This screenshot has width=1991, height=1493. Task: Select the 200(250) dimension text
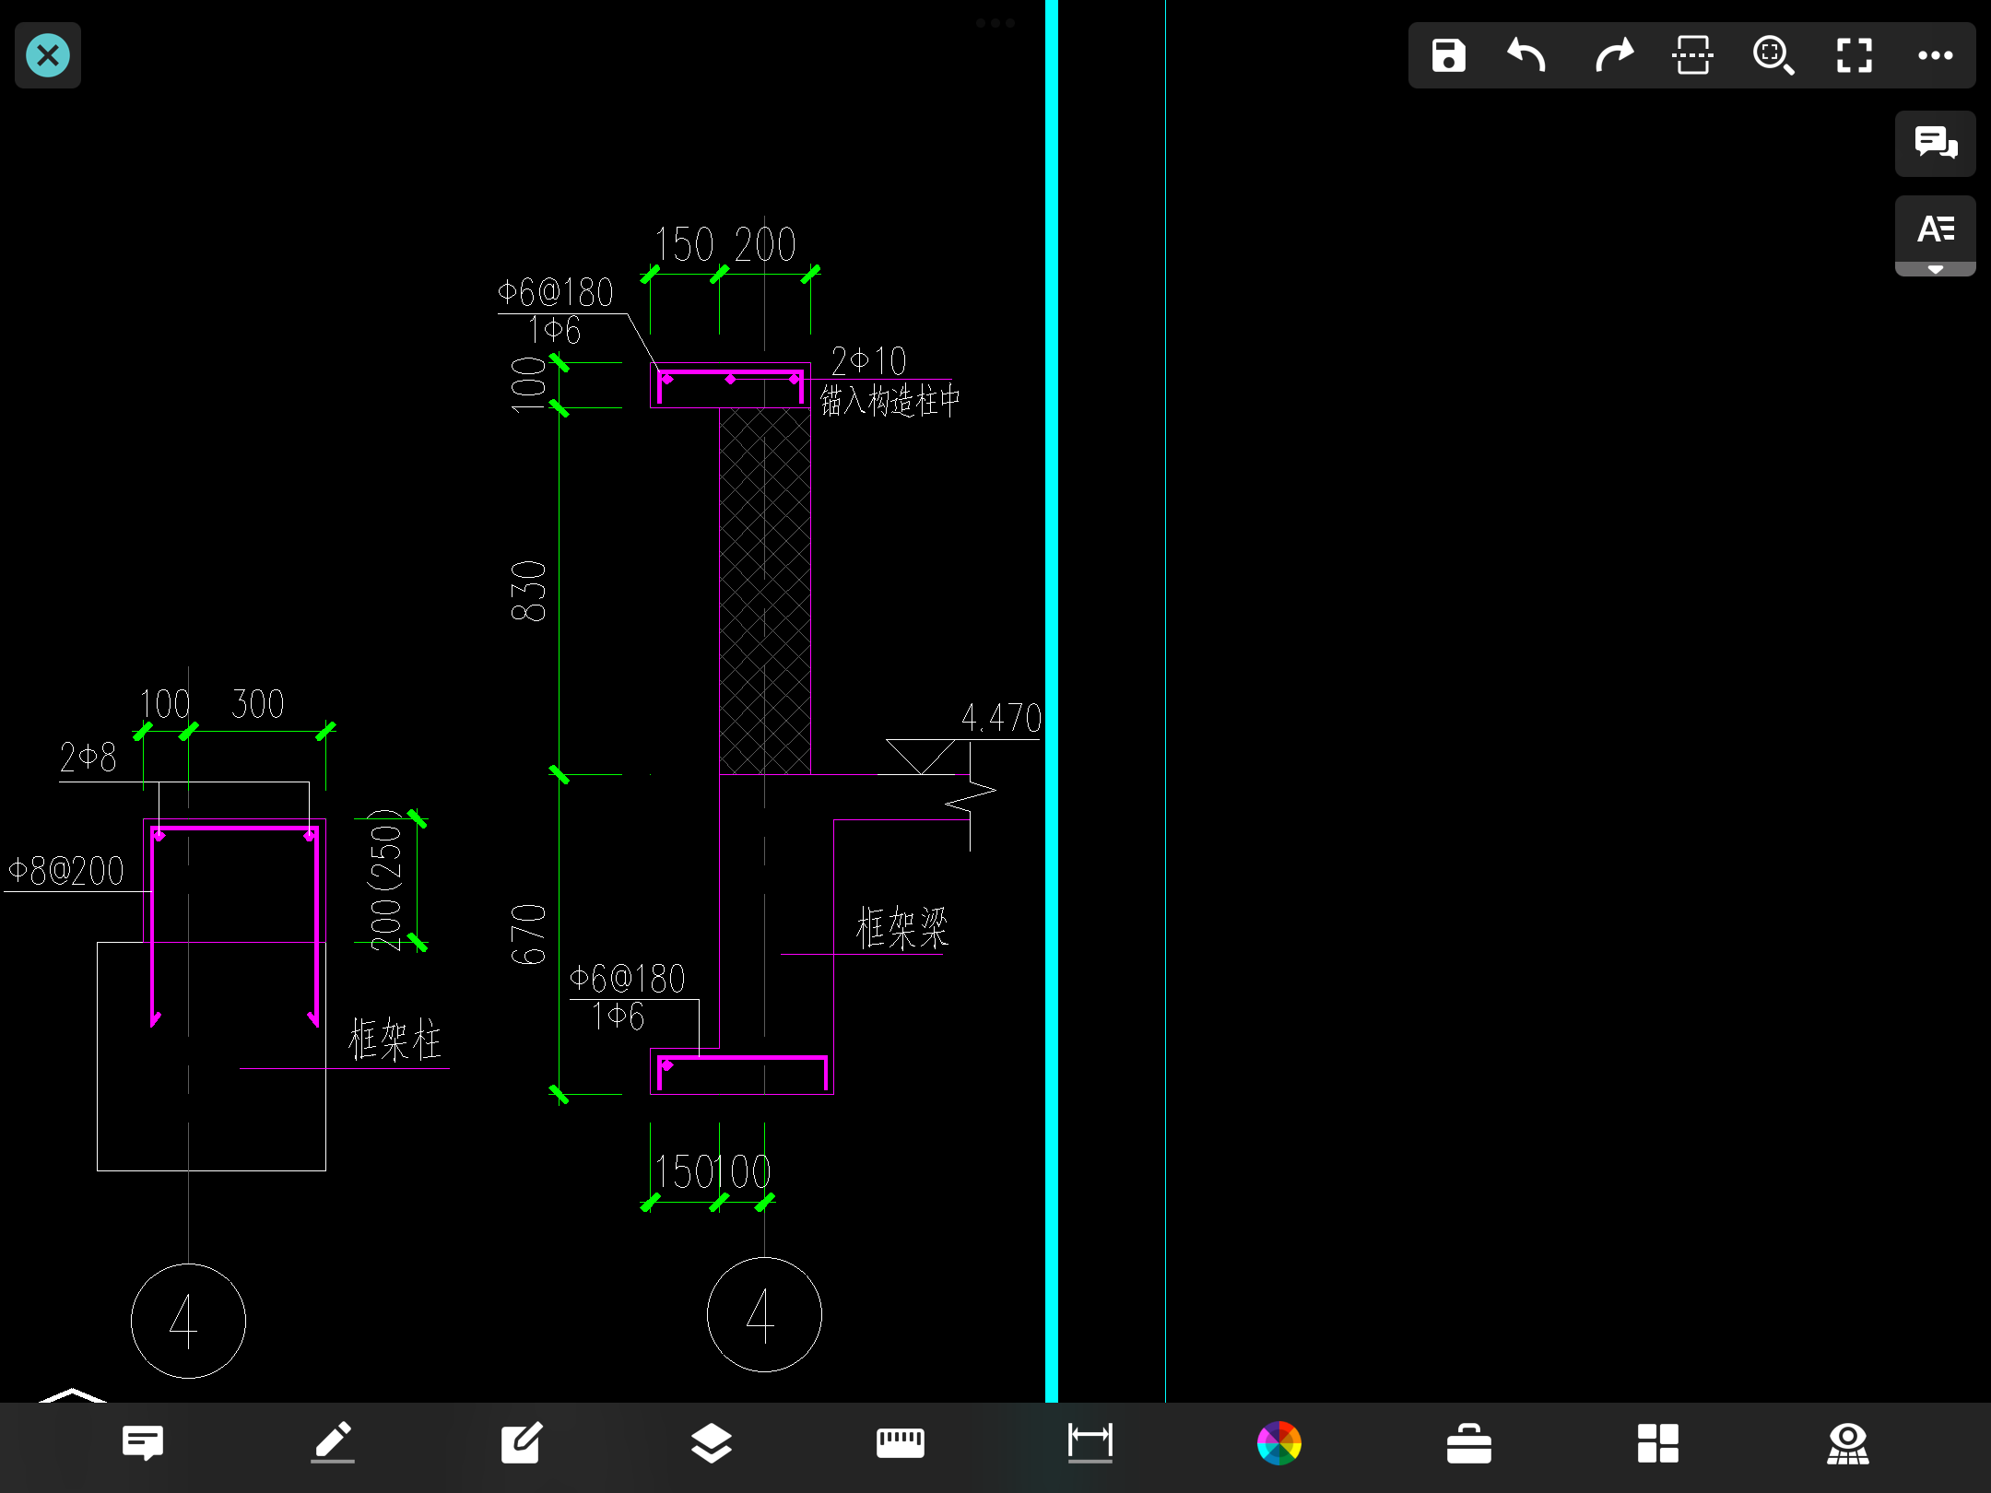[x=385, y=880]
